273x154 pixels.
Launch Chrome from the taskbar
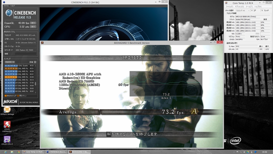(x=18, y=152)
